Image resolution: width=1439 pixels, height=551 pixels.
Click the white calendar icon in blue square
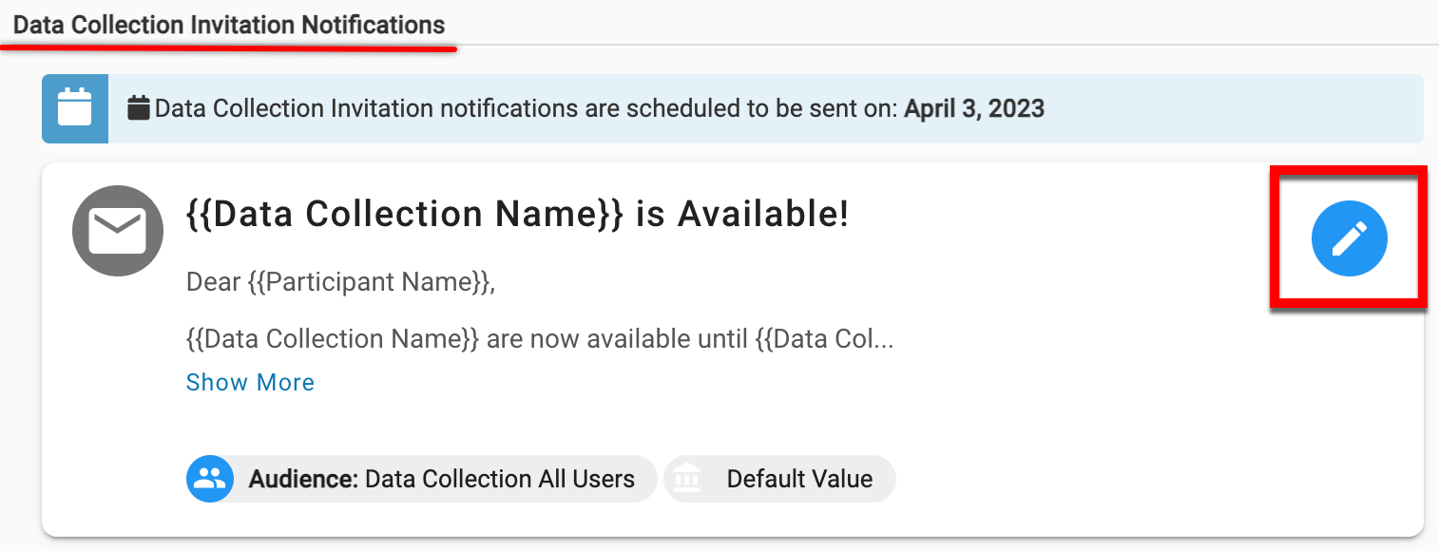pyautogui.click(x=75, y=108)
